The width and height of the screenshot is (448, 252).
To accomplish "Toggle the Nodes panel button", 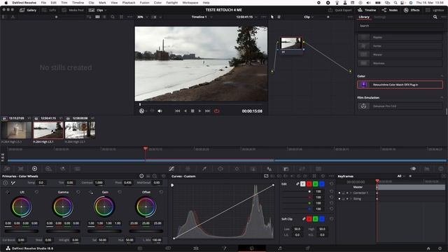I will (390, 10).
